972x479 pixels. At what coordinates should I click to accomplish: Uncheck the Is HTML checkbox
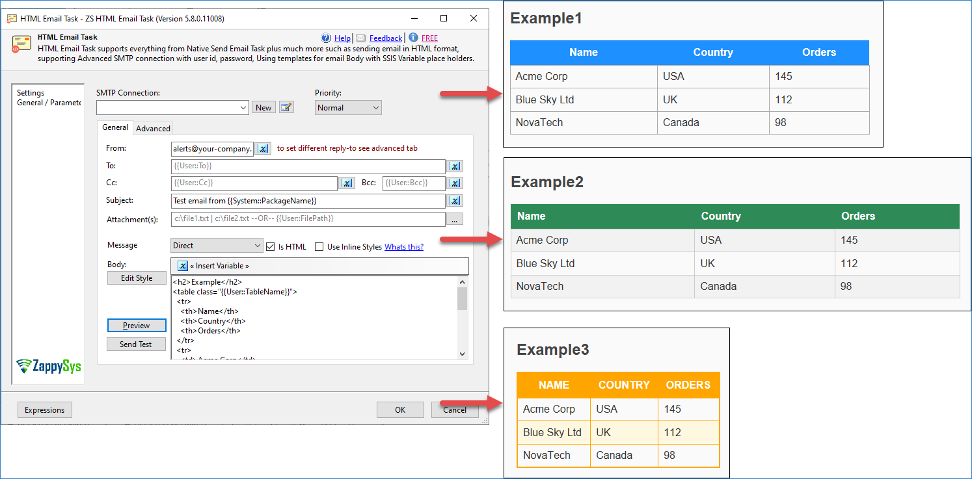[x=269, y=246]
